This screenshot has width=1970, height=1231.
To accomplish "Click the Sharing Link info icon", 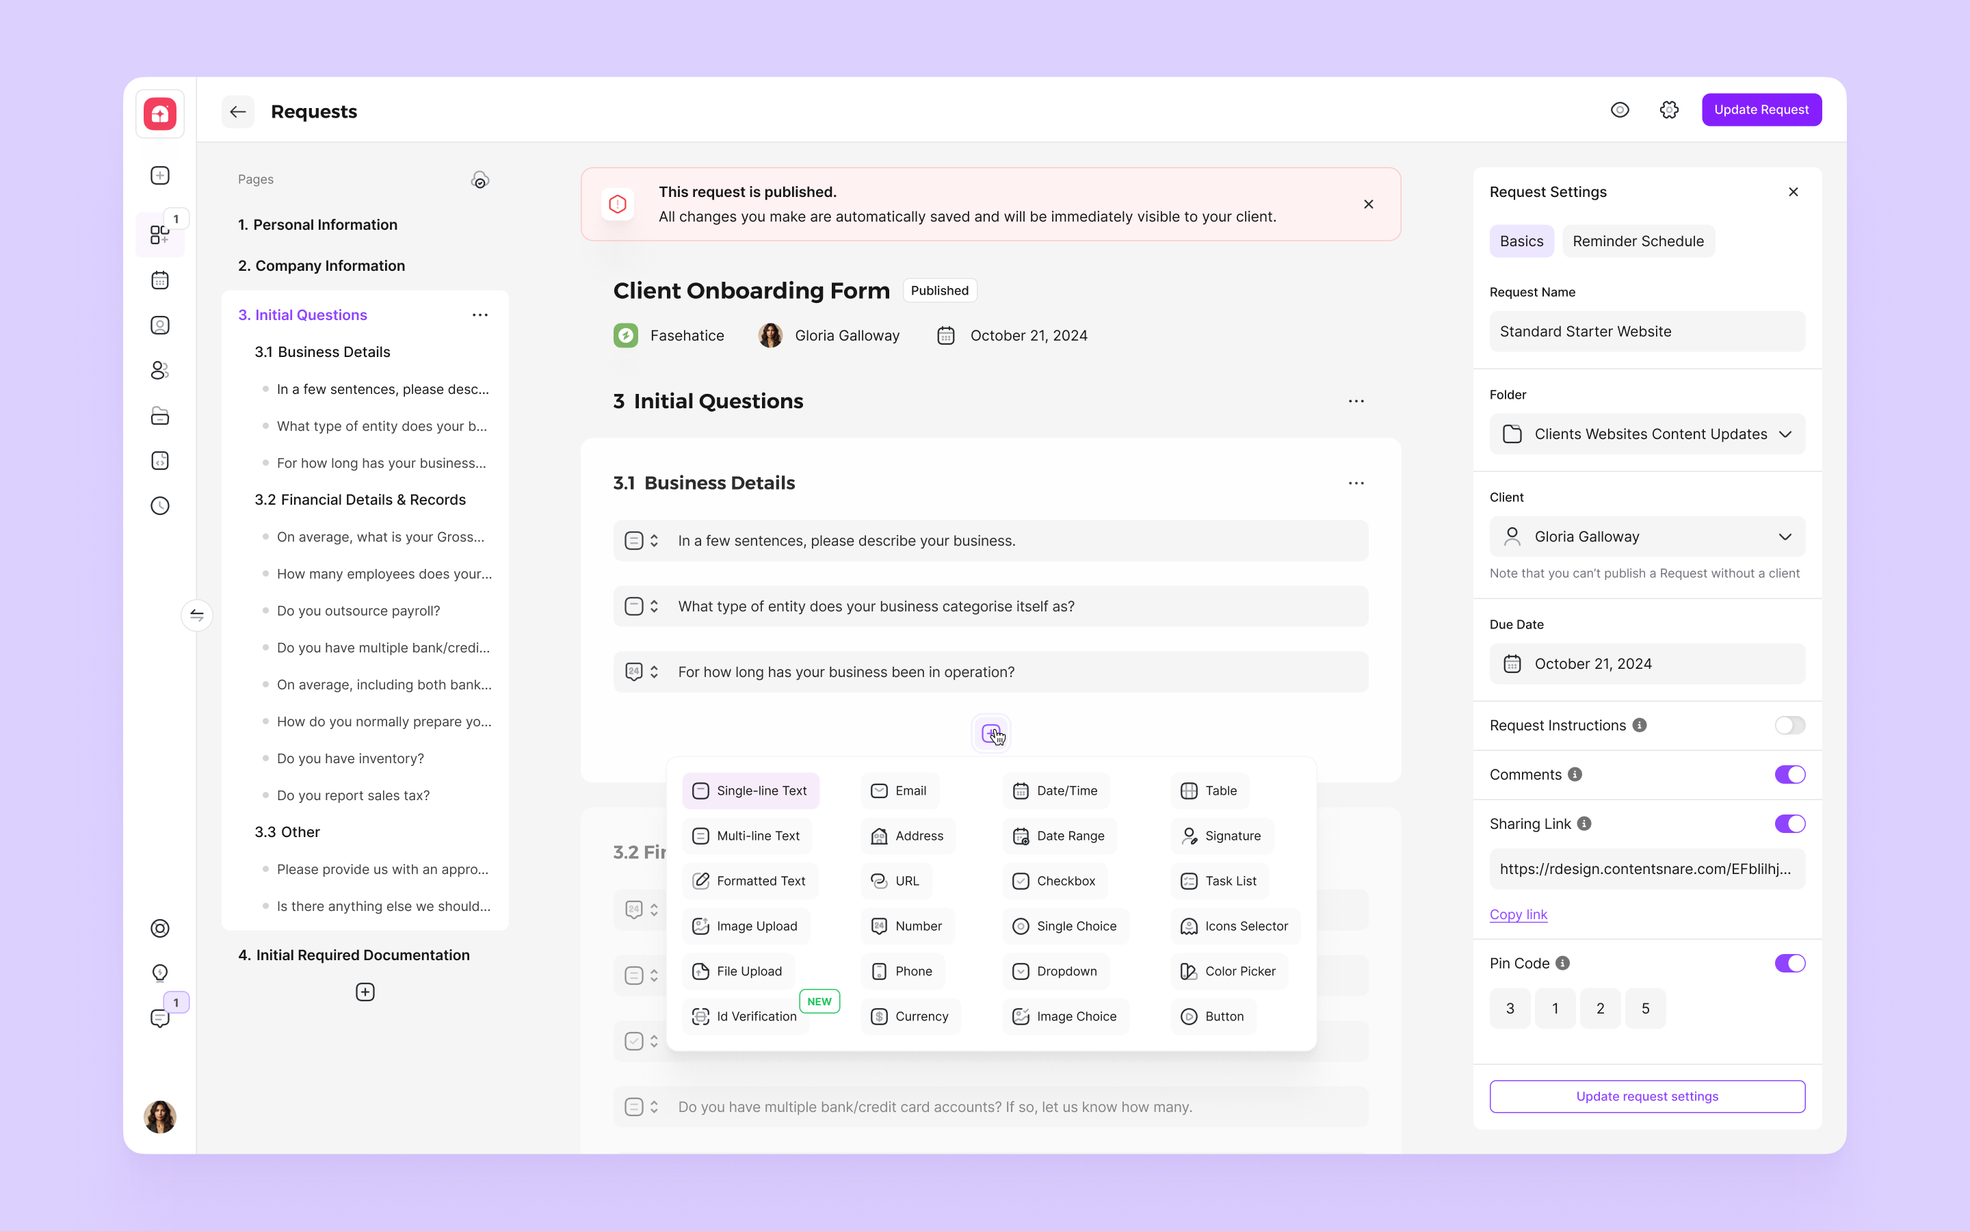I will pyautogui.click(x=1584, y=824).
